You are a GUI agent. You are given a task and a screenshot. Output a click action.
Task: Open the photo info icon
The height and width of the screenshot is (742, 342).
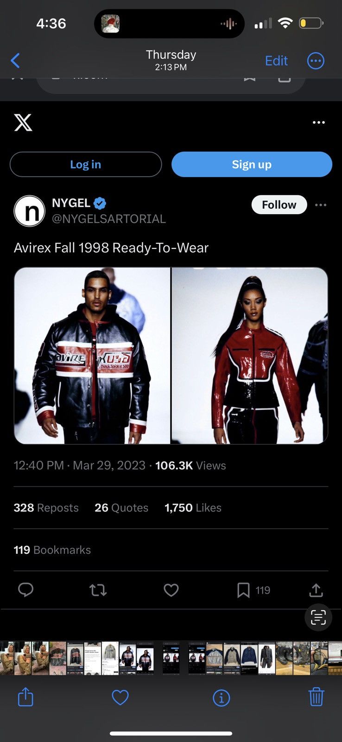click(x=221, y=697)
